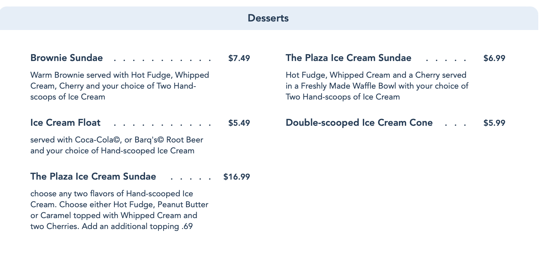Click the 'choose any two flavors' description
Image resolution: width=540 pixels, height=259 pixels.
[x=119, y=210]
